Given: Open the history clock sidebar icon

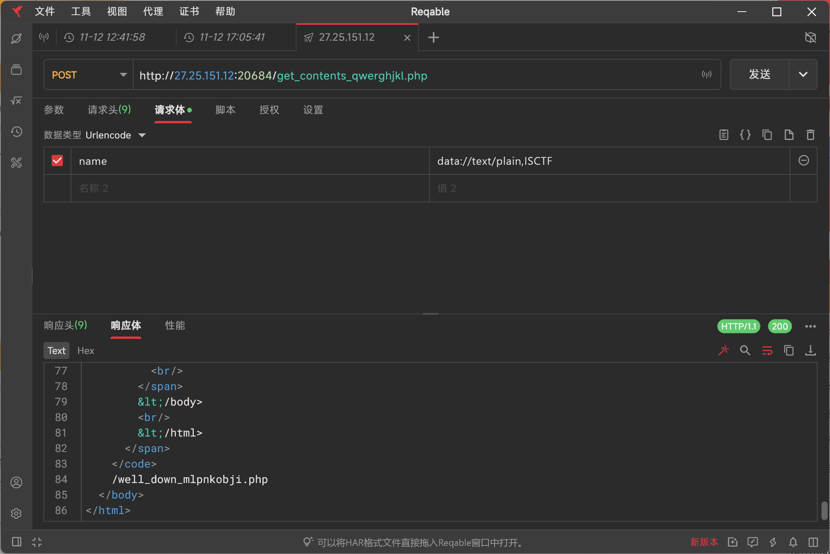Looking at the screenshot, I should pos(16,132).
